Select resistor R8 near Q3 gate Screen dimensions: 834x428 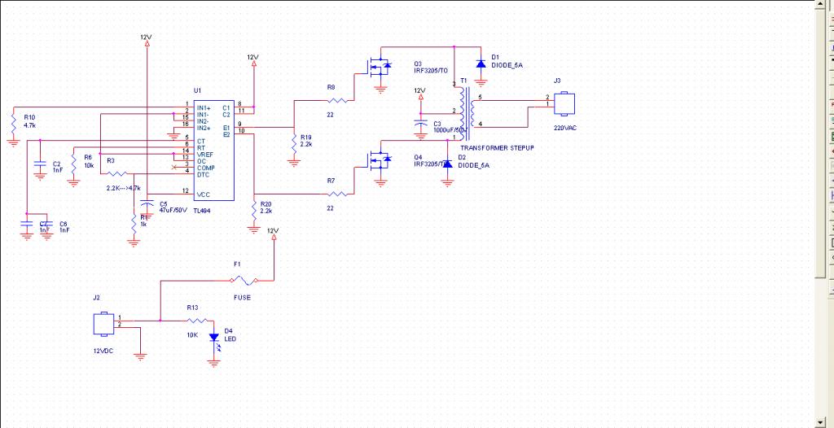tap(338, 100)
